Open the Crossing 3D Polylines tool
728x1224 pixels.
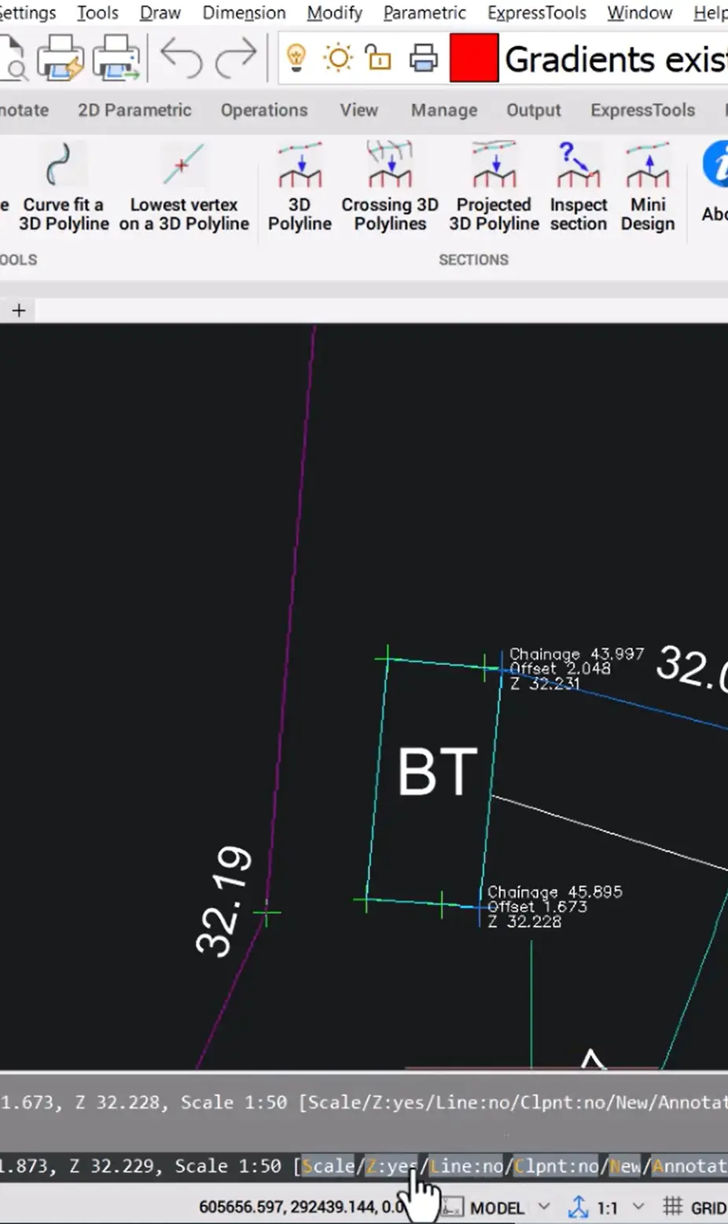(x=390, y=187)
